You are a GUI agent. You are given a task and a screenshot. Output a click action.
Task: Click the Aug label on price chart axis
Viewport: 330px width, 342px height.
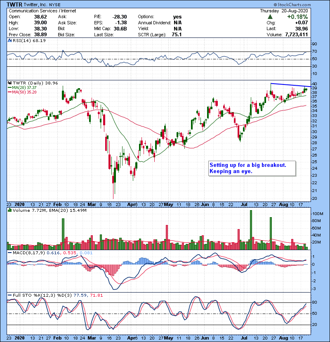(x=283, y=205)
